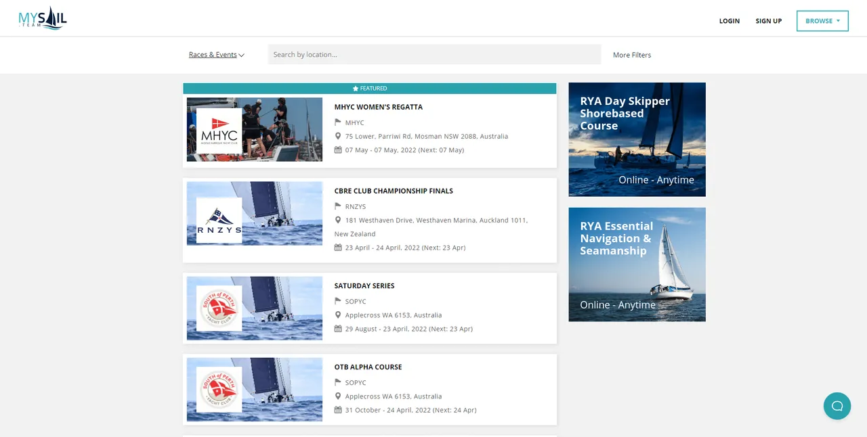This screenshot has width=867, height=437.
Task: Click SOPYC text in OTB Alpha Course card
Action: [356, 382]
